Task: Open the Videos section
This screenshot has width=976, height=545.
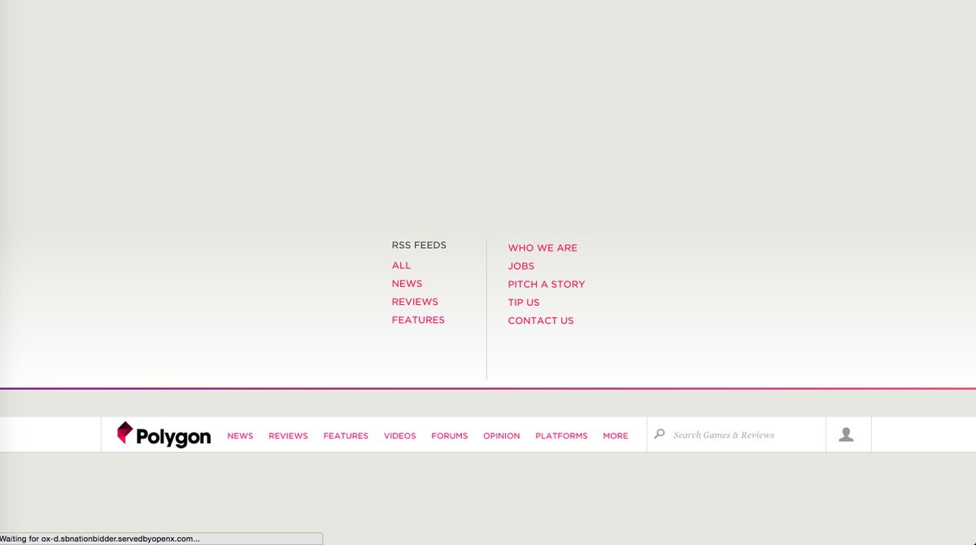Action: click(399, 436)
